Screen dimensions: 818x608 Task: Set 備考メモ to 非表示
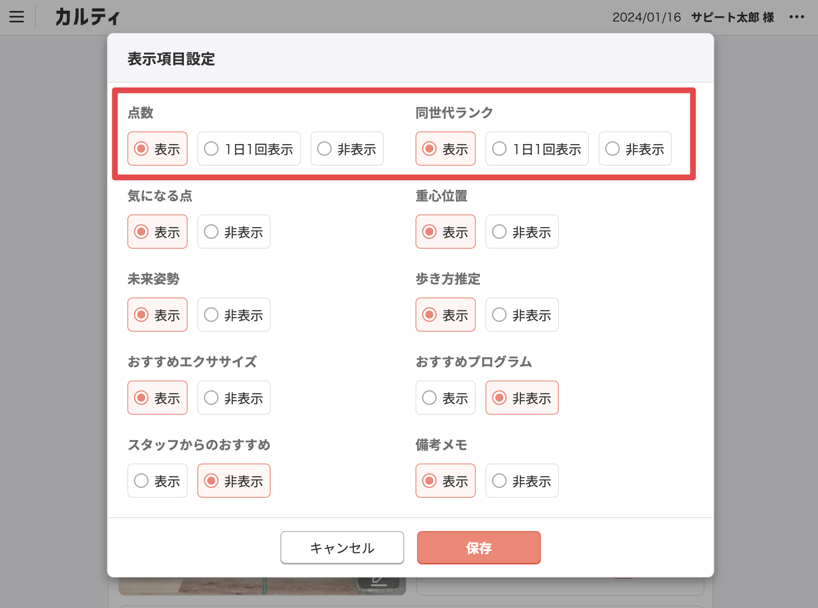[522, 481]
